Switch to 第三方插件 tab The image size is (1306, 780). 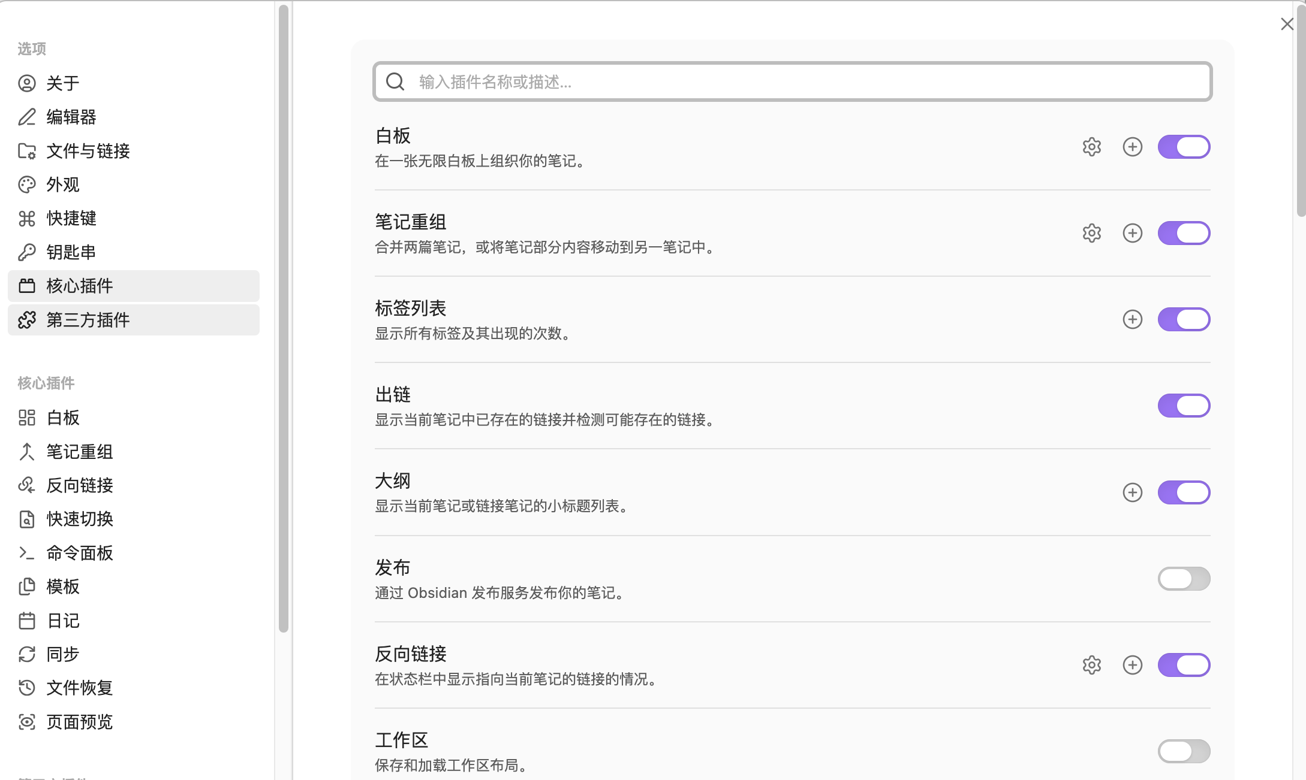[x=134, y=320]
